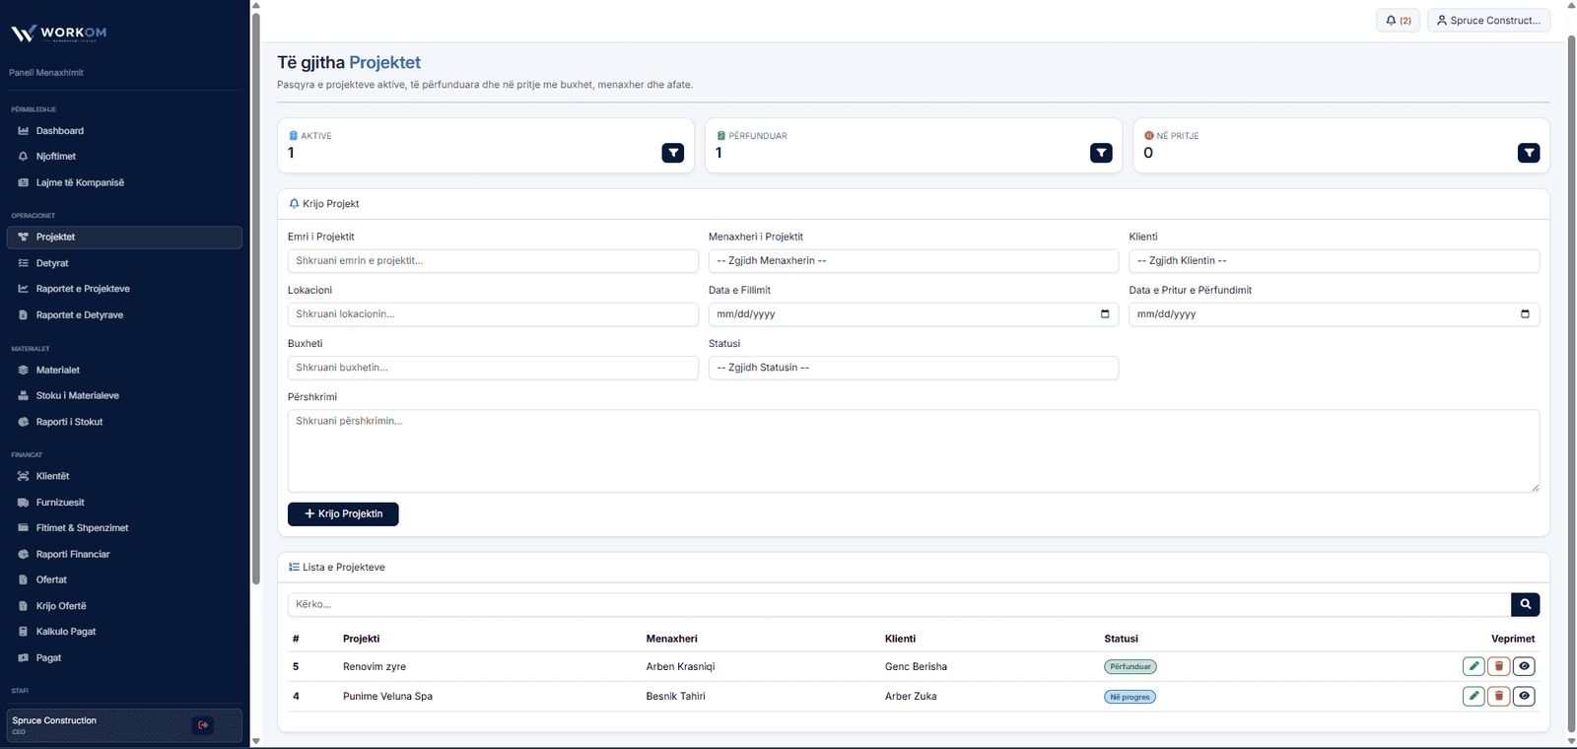The height and width of the screenshot is (749, 1577).
Task: Click the client name Arber Zuka
Action: click(911, 697)
